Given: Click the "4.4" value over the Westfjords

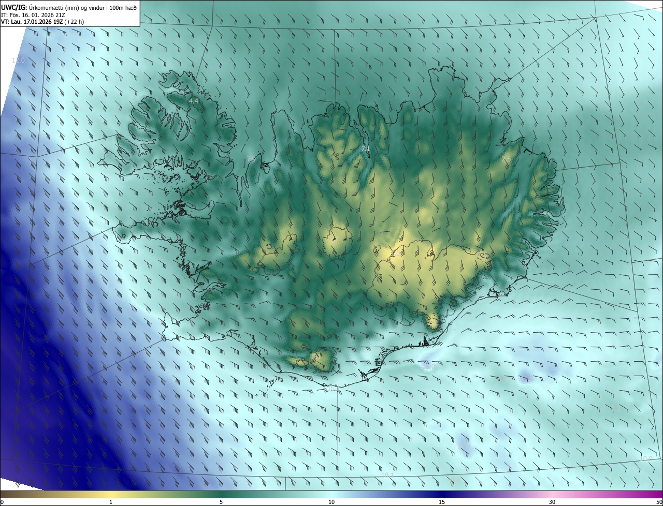Looking at the screenshot, I should pyautogui.click(x=194, y=101).
